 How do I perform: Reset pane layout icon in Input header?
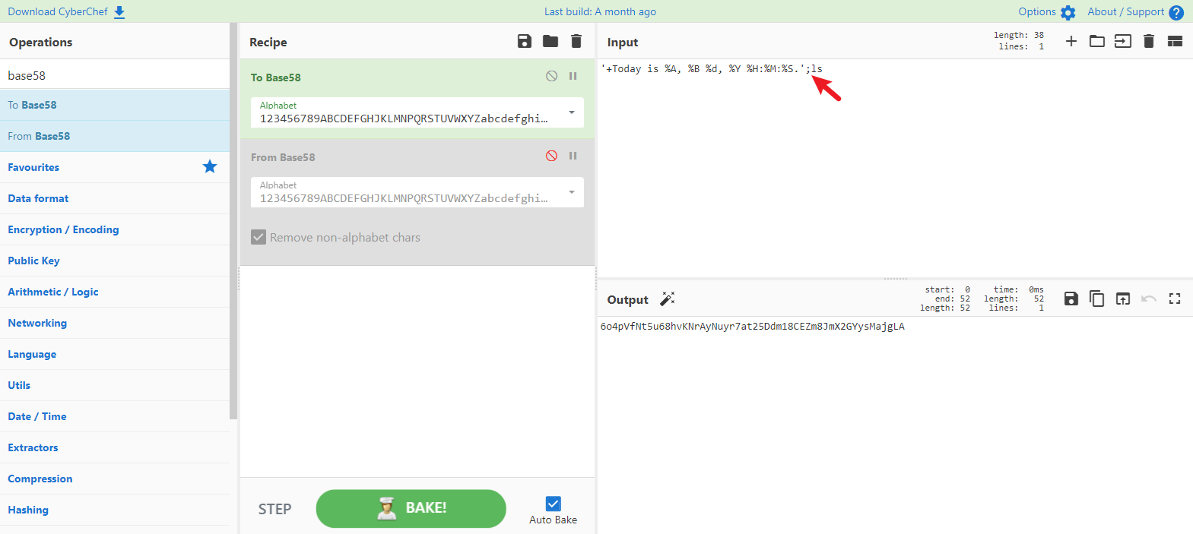[1175, 41]
